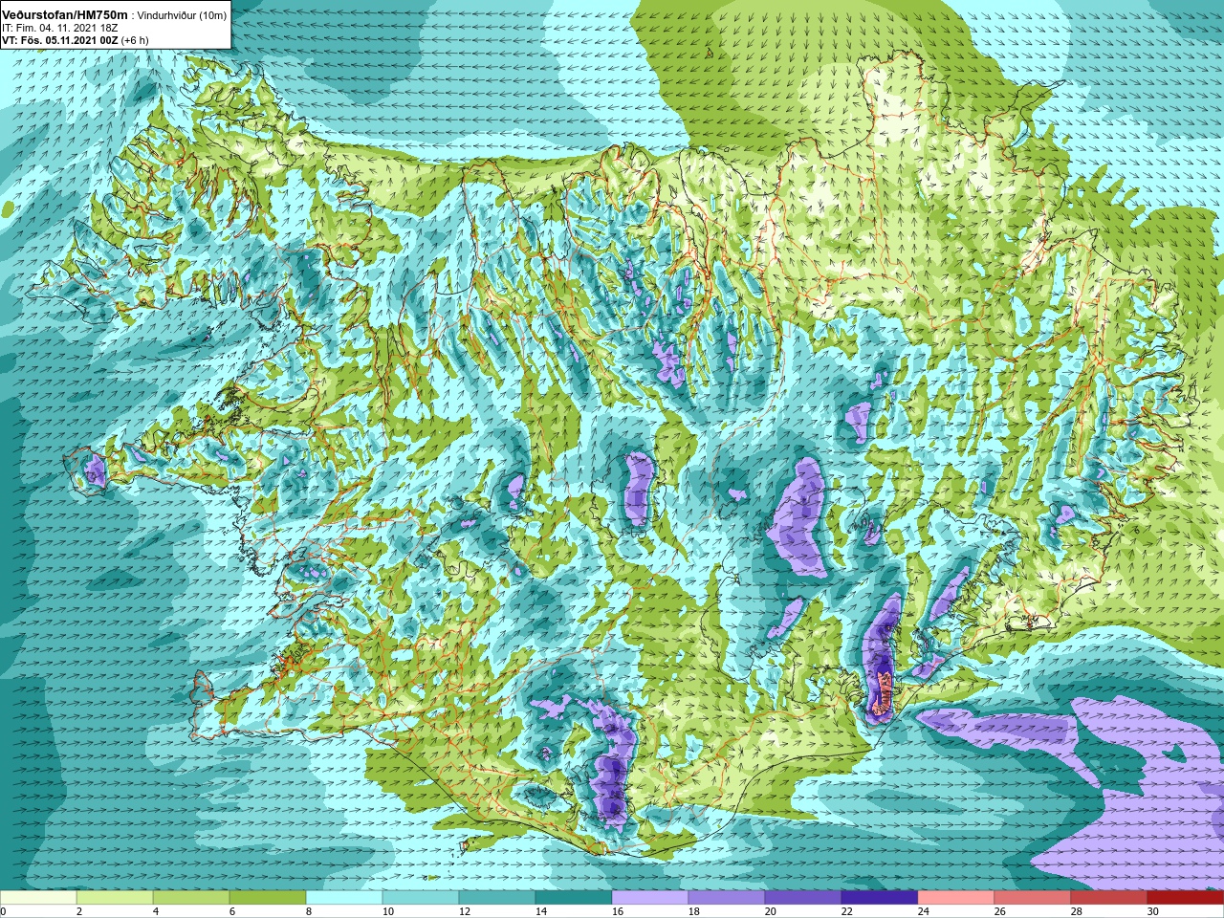
Task: Select the 'VT: Fös. 05.11.2021 00Z' valid time
Action: tap(59, 41)
